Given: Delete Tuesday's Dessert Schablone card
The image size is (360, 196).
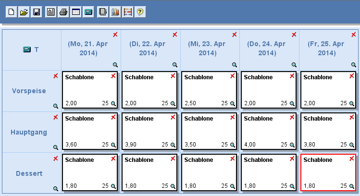Looking at the screenshot, I should point(173,159).
